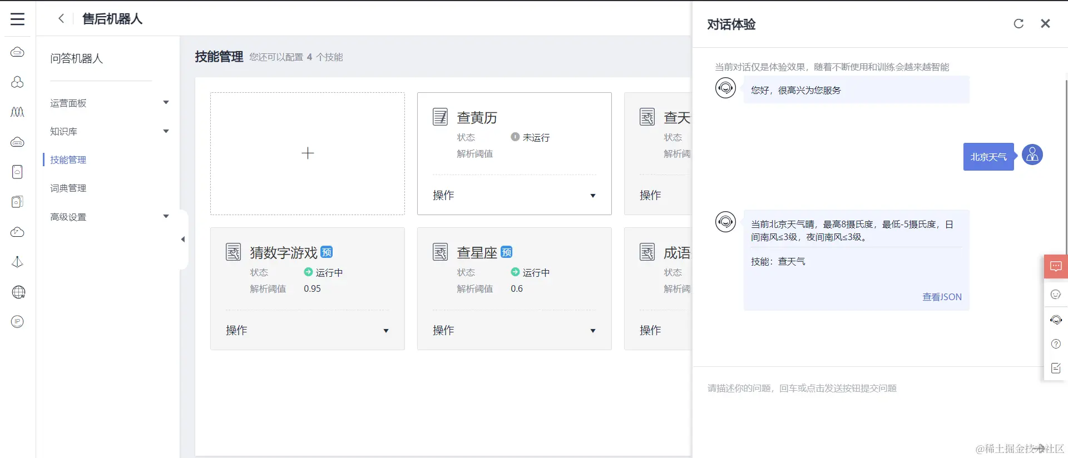This screenshot has height=458, width=1068.
Task: Click the red chat bubble floating icon
Action: 1056,266
